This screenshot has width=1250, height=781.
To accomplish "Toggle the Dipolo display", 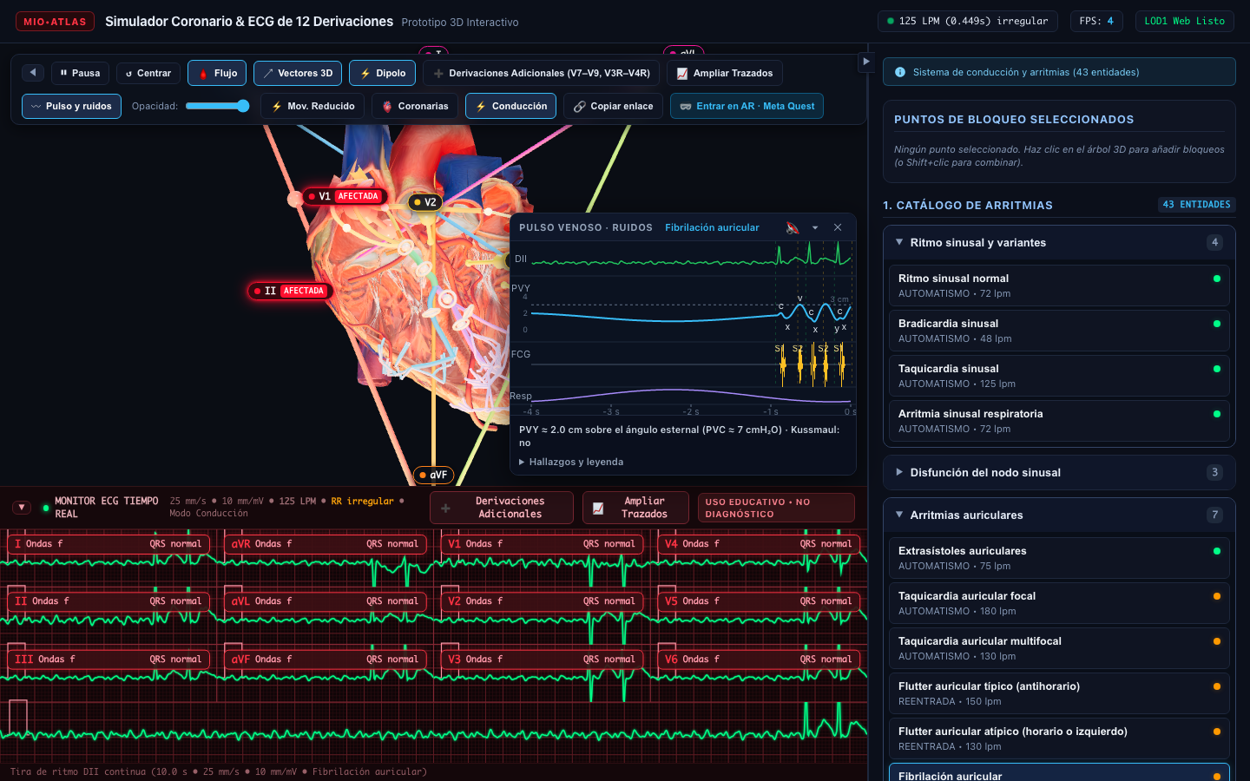I will pyautogui.click(x=383, y=73).
